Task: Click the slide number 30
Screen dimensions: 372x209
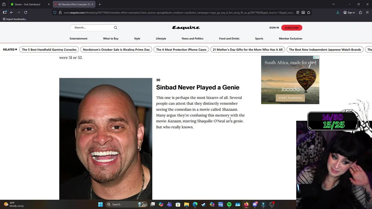Action: [x=158, y=80]
